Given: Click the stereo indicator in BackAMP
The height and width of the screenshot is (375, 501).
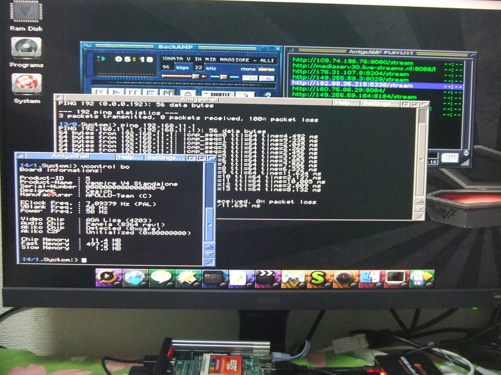Looking at the screenshot, I should click(266, 69).
